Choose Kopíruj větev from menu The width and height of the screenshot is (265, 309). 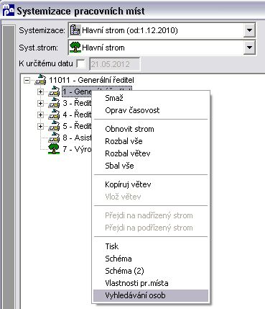tap(151, 184)
